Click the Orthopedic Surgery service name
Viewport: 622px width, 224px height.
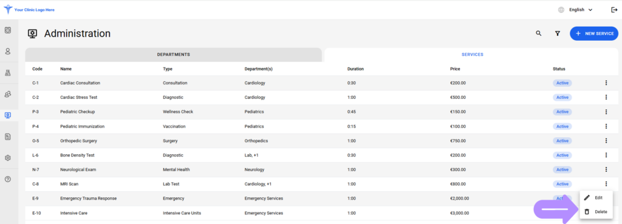coord(78,140)
